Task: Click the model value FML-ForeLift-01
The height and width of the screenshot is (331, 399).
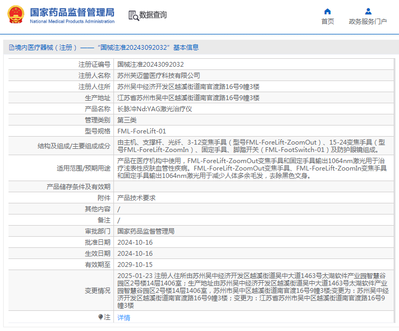Action: coord(141,131)
